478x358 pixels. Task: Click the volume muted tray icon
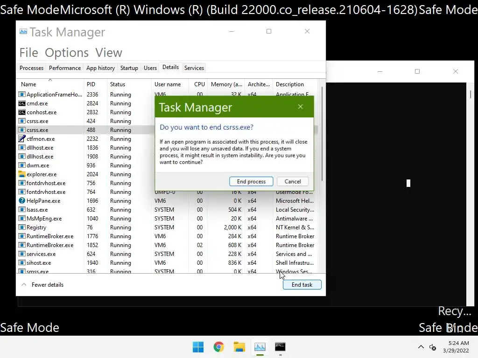coord(433,347)
